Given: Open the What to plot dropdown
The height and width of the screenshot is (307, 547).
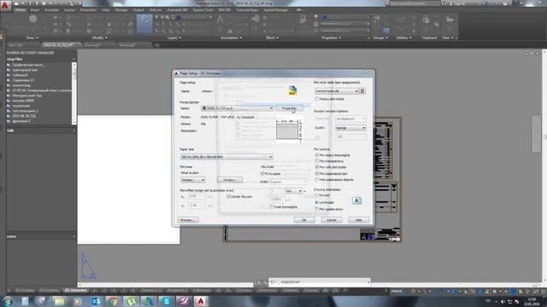Looking at the screenshot, I should [192, 180].
